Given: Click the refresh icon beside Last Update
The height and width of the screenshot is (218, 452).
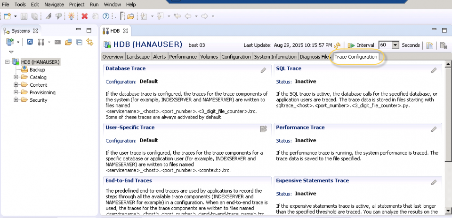Looking at the screenshot, I should 338,45.
